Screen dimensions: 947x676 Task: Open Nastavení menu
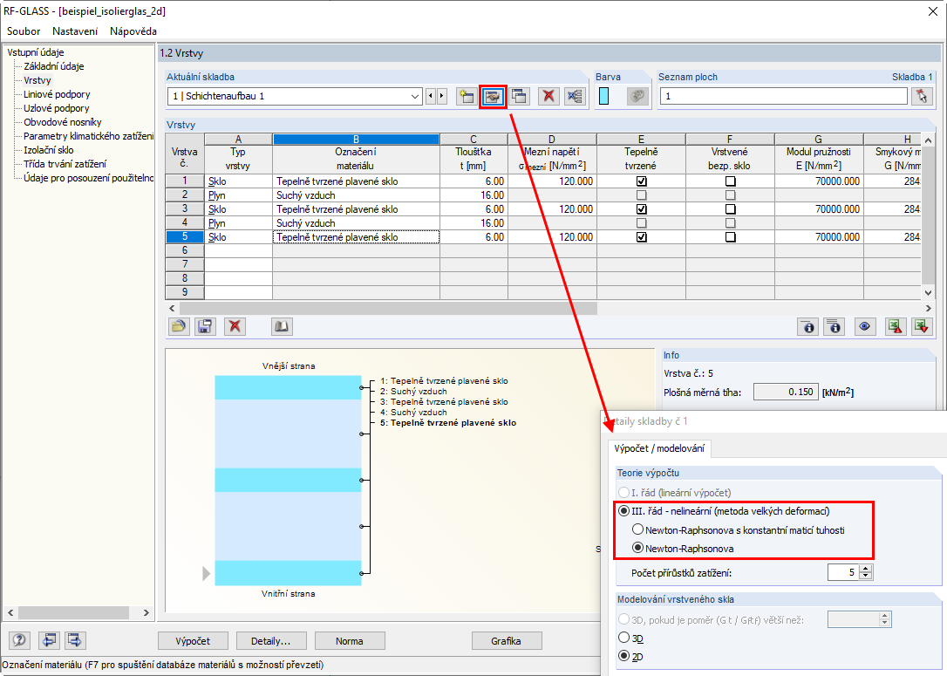[75, 31]
